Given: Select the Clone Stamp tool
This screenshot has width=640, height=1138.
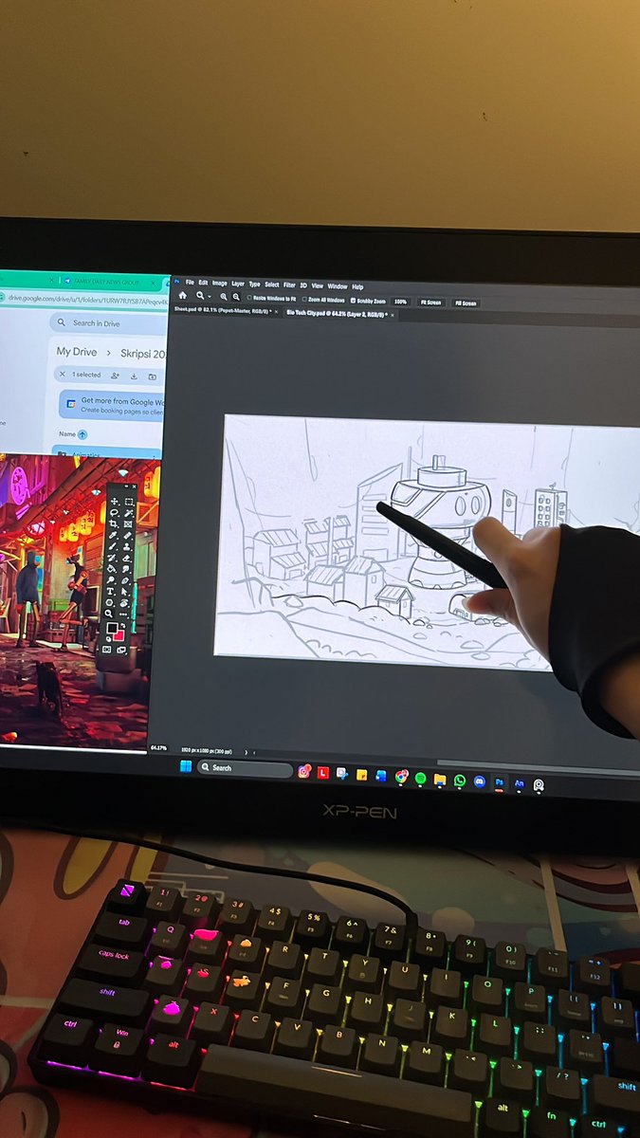Looking at the screenshot, I should coord(127,546).
